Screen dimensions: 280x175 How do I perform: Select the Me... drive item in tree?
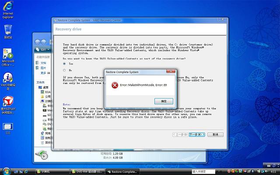coord(47,110)
